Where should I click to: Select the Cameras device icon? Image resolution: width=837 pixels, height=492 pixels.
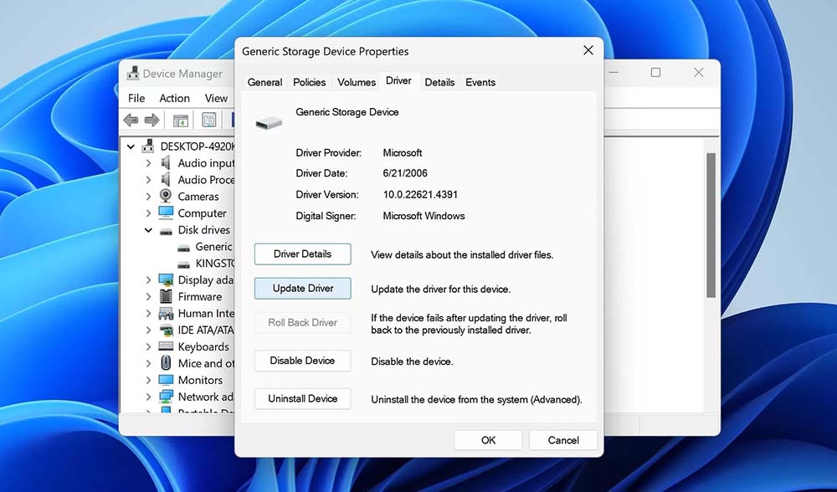pyautogui.click(x=166, y=197)
